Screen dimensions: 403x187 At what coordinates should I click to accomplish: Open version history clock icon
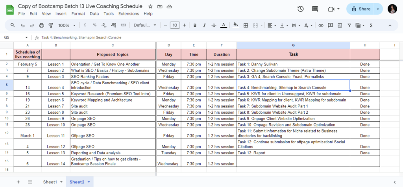click(x=300, y=9)
